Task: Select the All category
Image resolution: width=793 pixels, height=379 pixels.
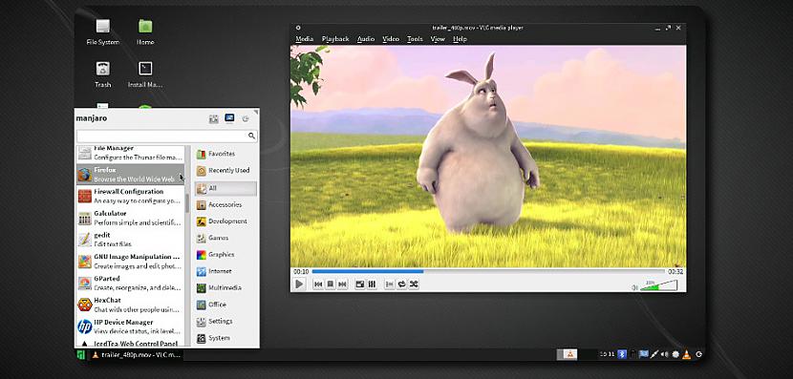Action: tap(226, 188)
